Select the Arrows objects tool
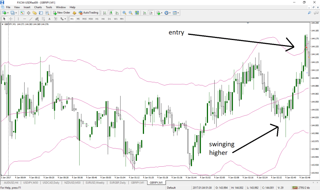 pos(62,19)
